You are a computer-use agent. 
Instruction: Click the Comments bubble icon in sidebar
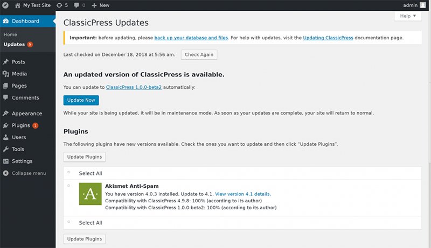click(x=6, y=97)
